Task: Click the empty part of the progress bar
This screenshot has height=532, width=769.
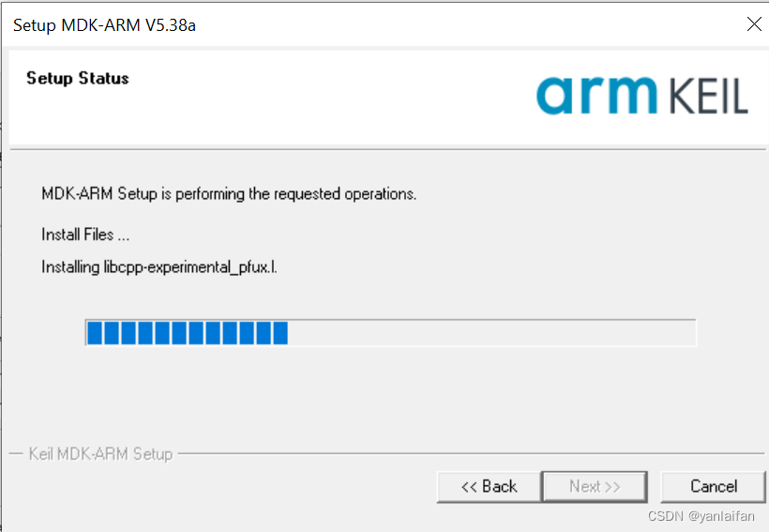Action: pyautogui.click(x=491, y=333)
